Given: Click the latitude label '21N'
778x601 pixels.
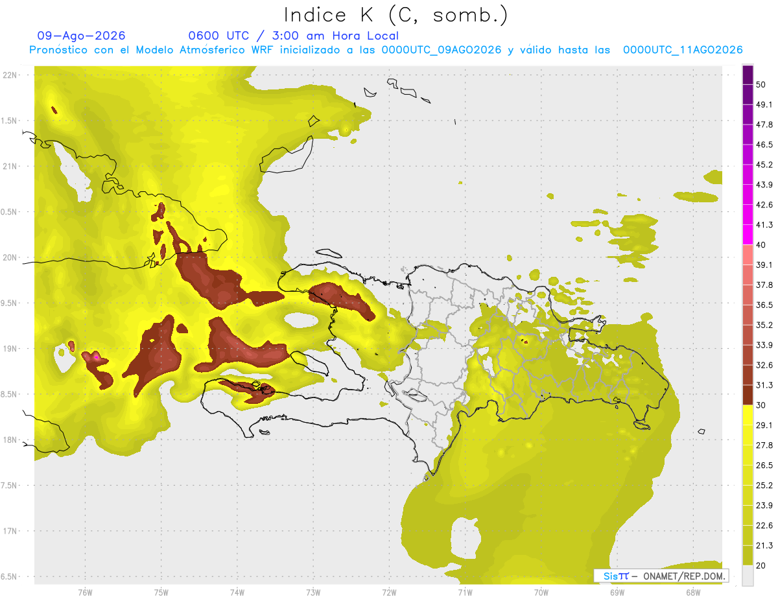Looking at the screenshot, I should tap(11, 167).
